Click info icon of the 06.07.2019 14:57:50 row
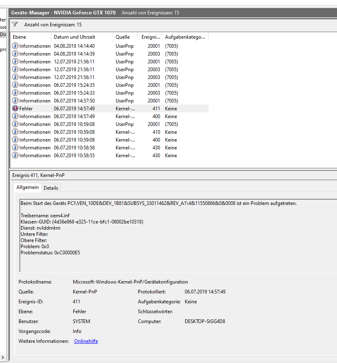 [x=15, y=101]
